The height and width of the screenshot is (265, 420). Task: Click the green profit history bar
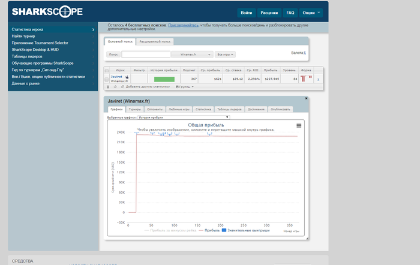point(164,79)
